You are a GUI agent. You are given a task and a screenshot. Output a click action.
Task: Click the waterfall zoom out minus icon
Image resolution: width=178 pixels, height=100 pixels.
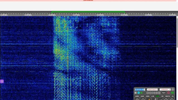point(143,99)
